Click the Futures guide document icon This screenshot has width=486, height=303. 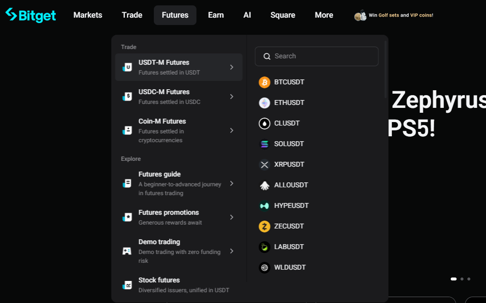[x=127, y=183]
